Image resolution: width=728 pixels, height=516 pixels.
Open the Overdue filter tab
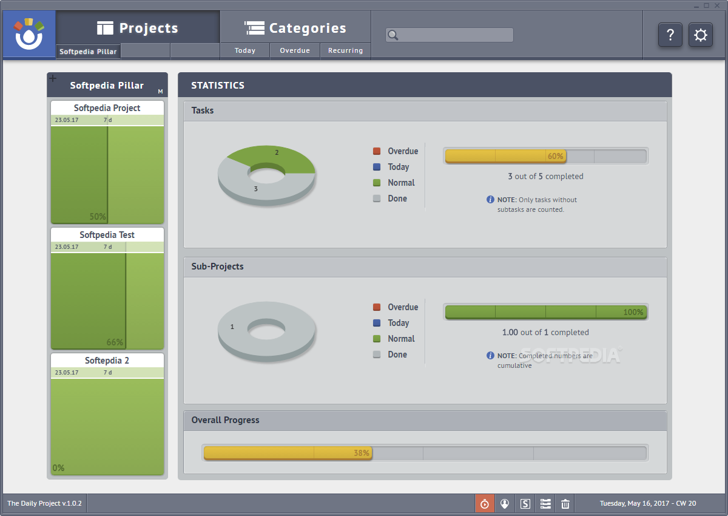(295, 51)
